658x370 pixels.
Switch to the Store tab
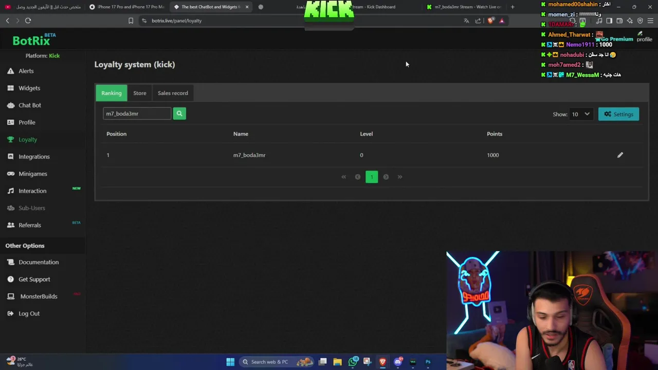pos(140,93)
